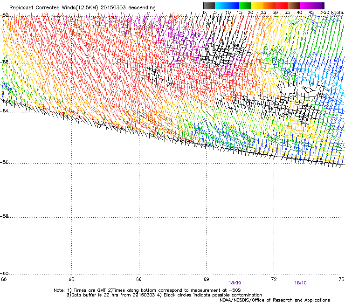Viewport: 345px width, 303px height.
Task: Click the gray 0–5 knots legend swatch
Action: (209, 6)
